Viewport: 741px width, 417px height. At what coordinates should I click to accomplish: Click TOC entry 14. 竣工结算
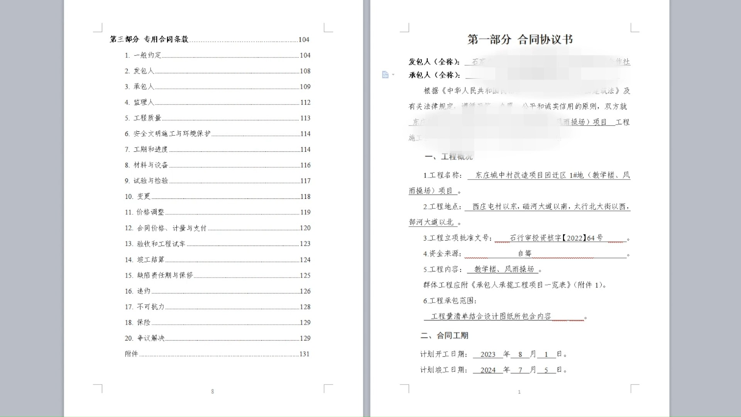217,260
